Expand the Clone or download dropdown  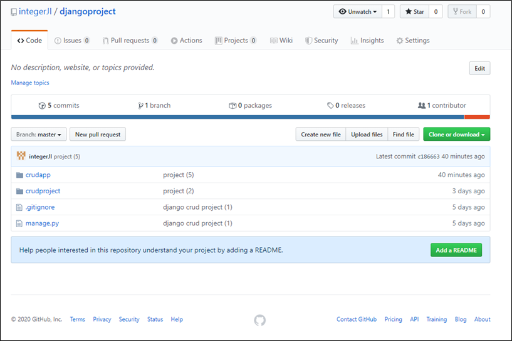pyautogui.click(x=456, y=135)
